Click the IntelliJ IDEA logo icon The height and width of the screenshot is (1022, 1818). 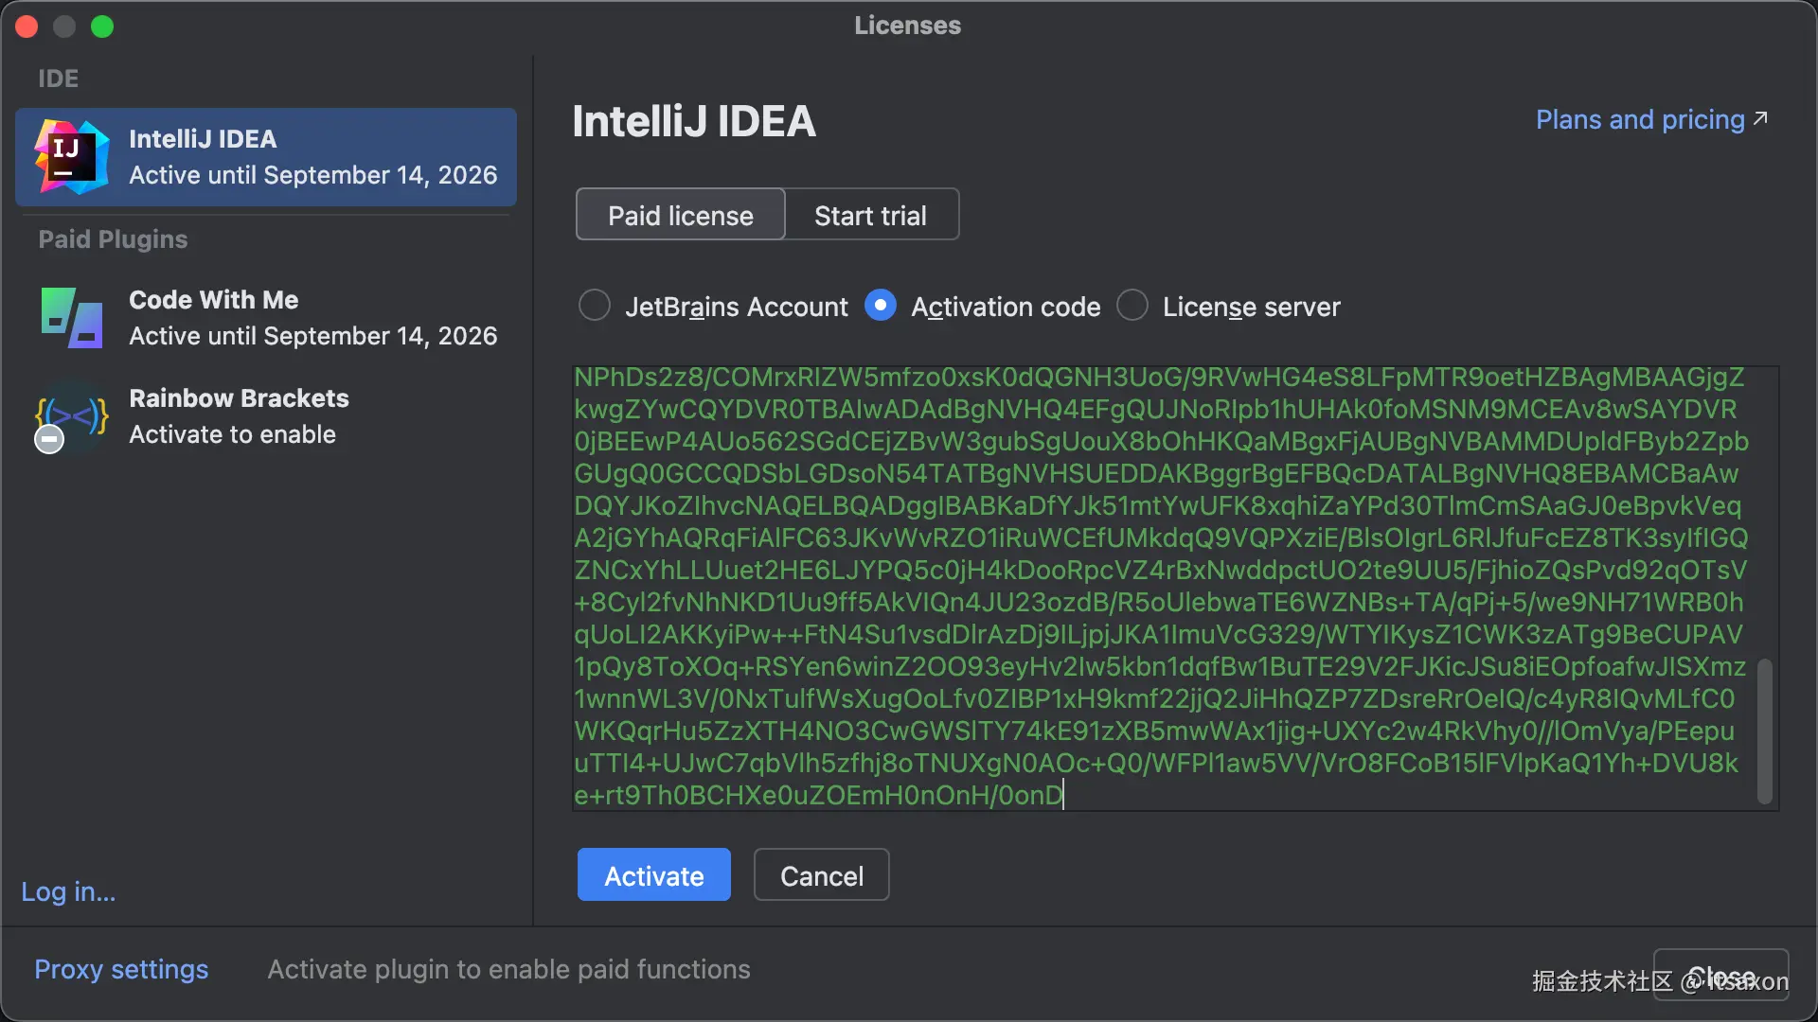pyautogui.click(x=72, y=157)
